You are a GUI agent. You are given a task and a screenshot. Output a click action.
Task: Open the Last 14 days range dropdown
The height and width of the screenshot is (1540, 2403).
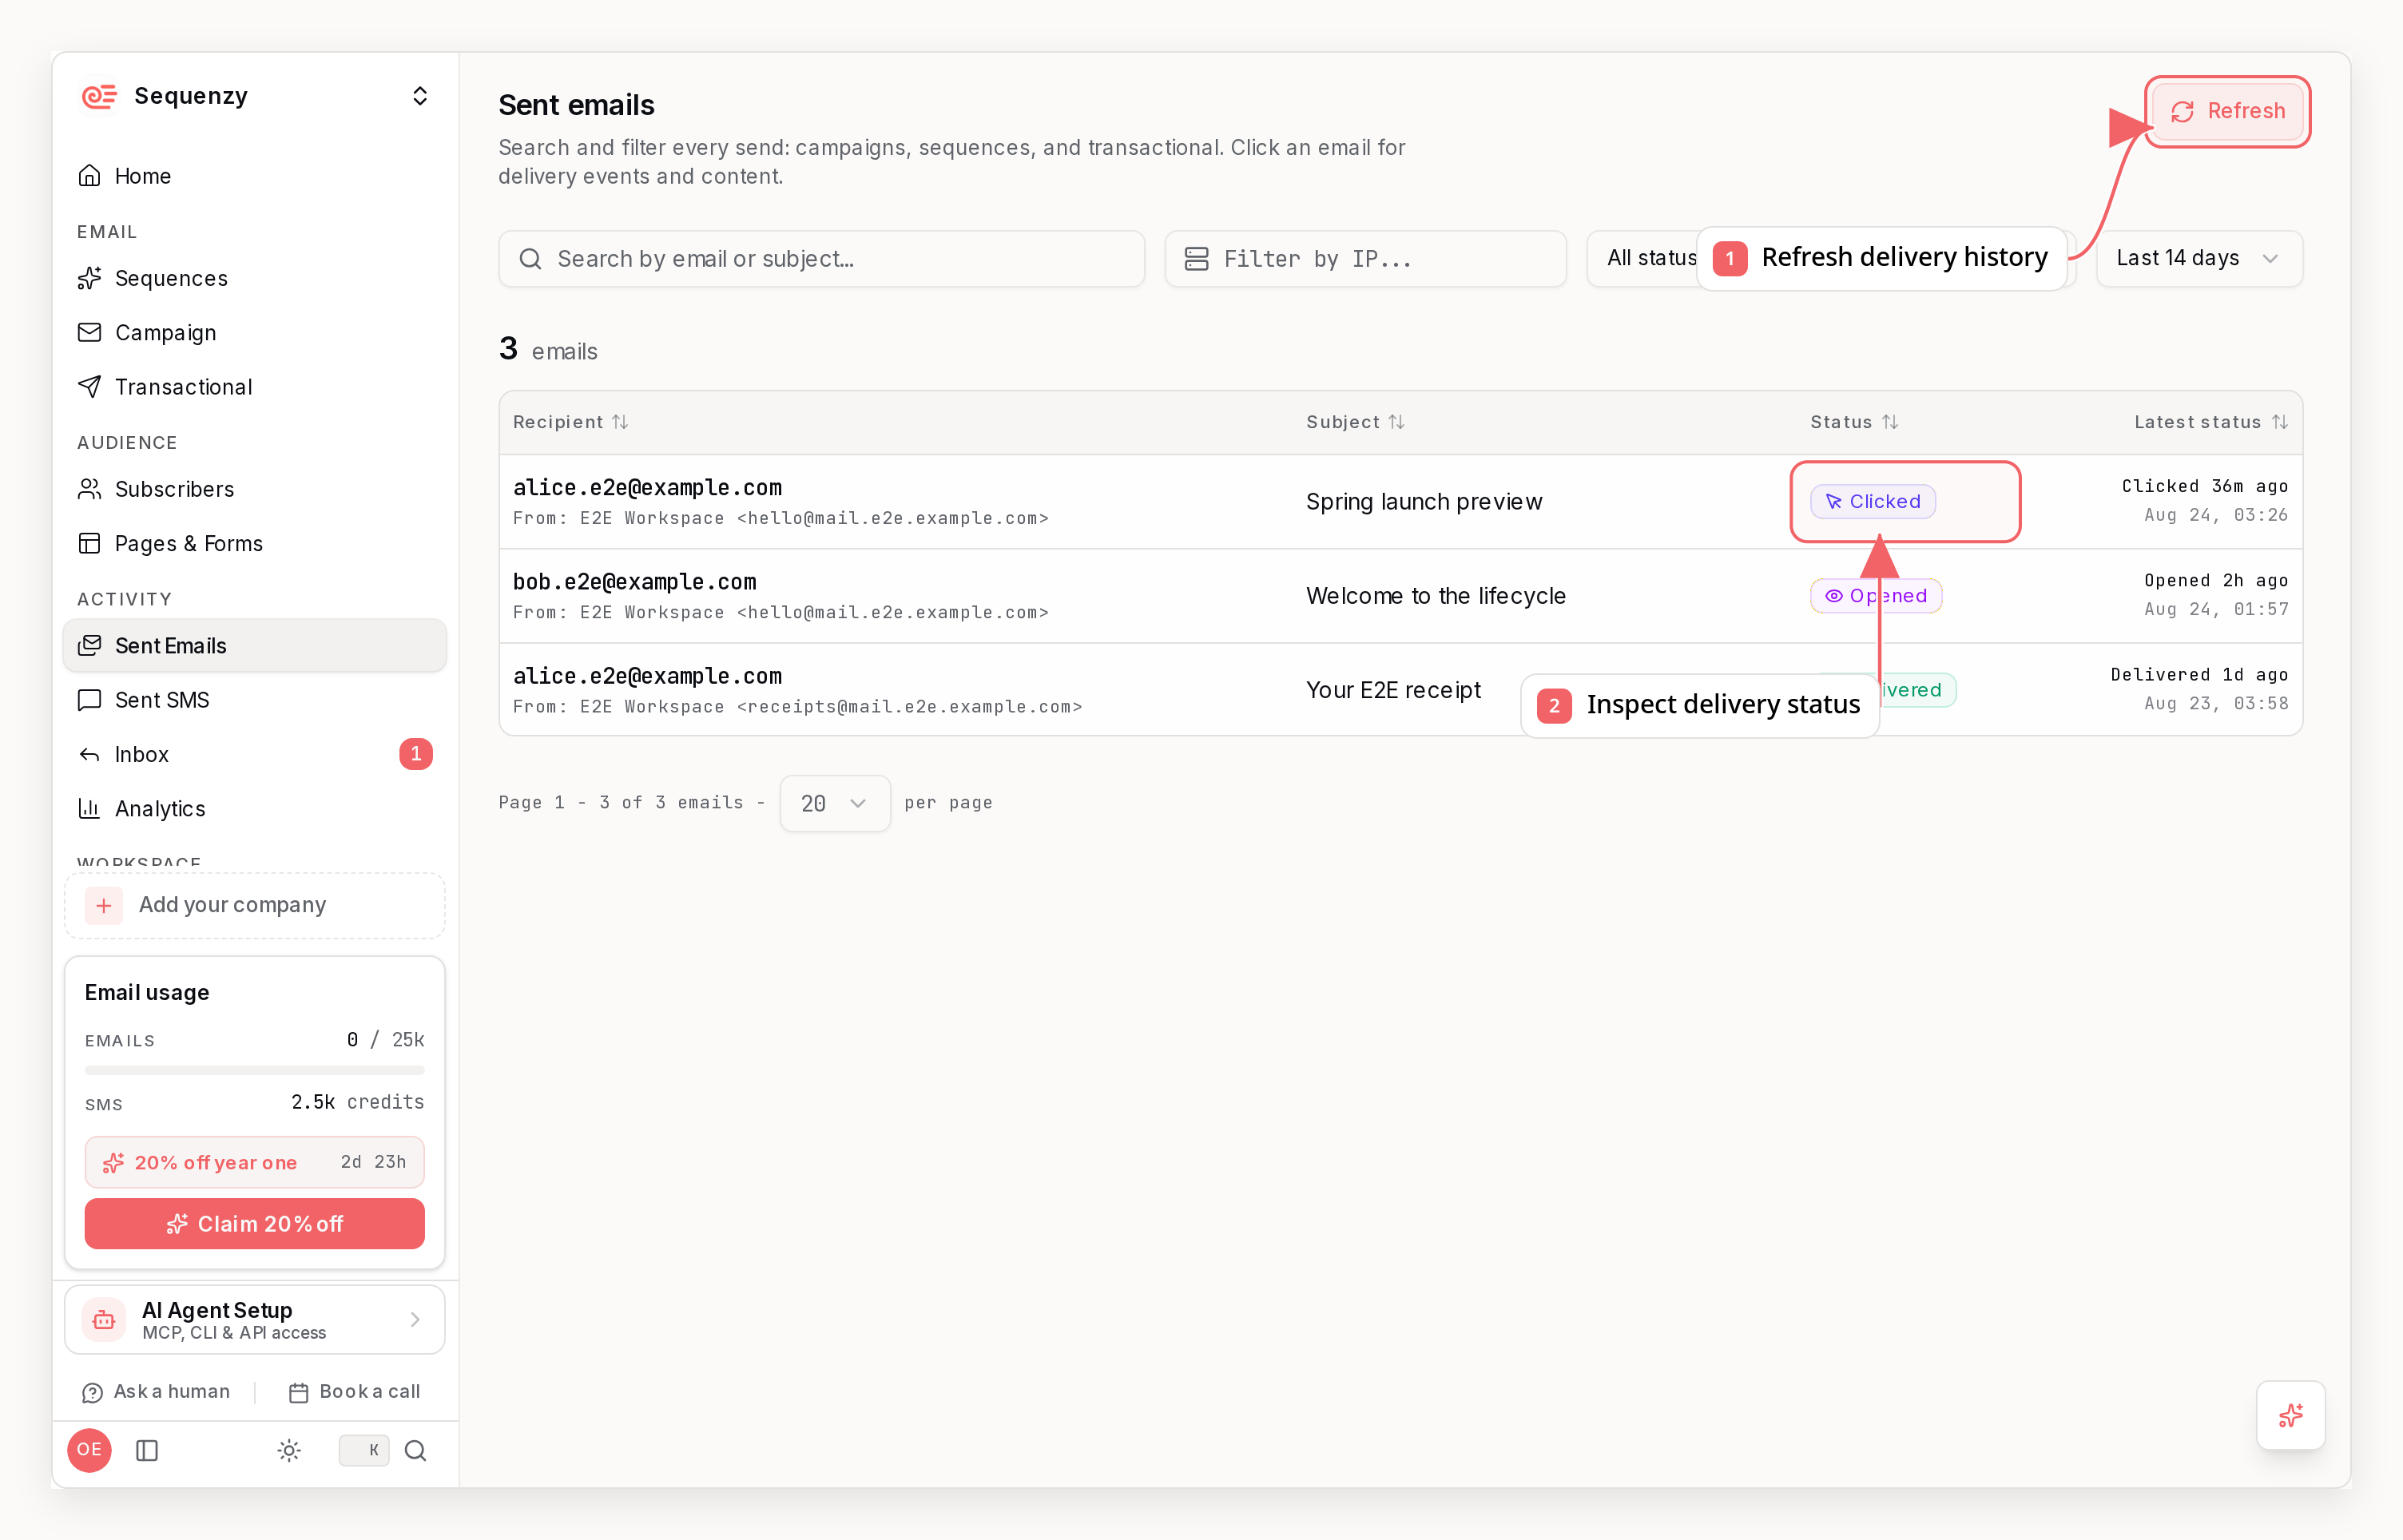pos(2200,258)
